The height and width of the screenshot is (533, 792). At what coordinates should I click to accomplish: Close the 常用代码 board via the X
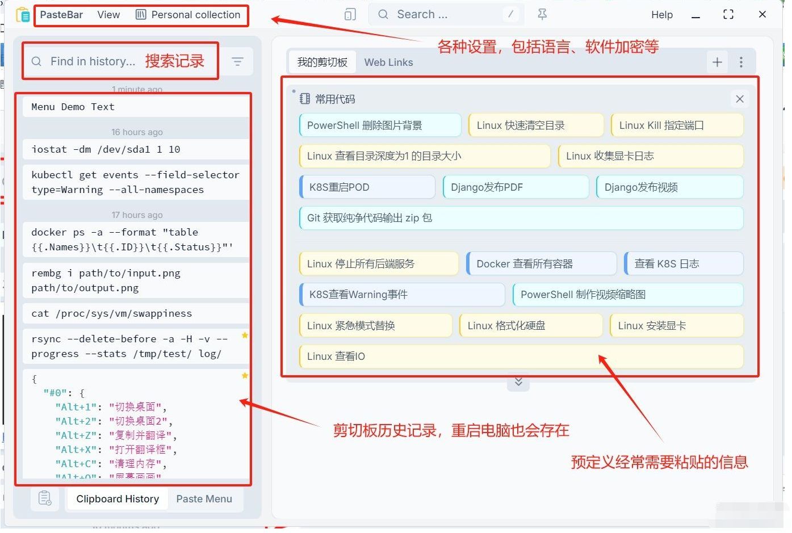739,98
